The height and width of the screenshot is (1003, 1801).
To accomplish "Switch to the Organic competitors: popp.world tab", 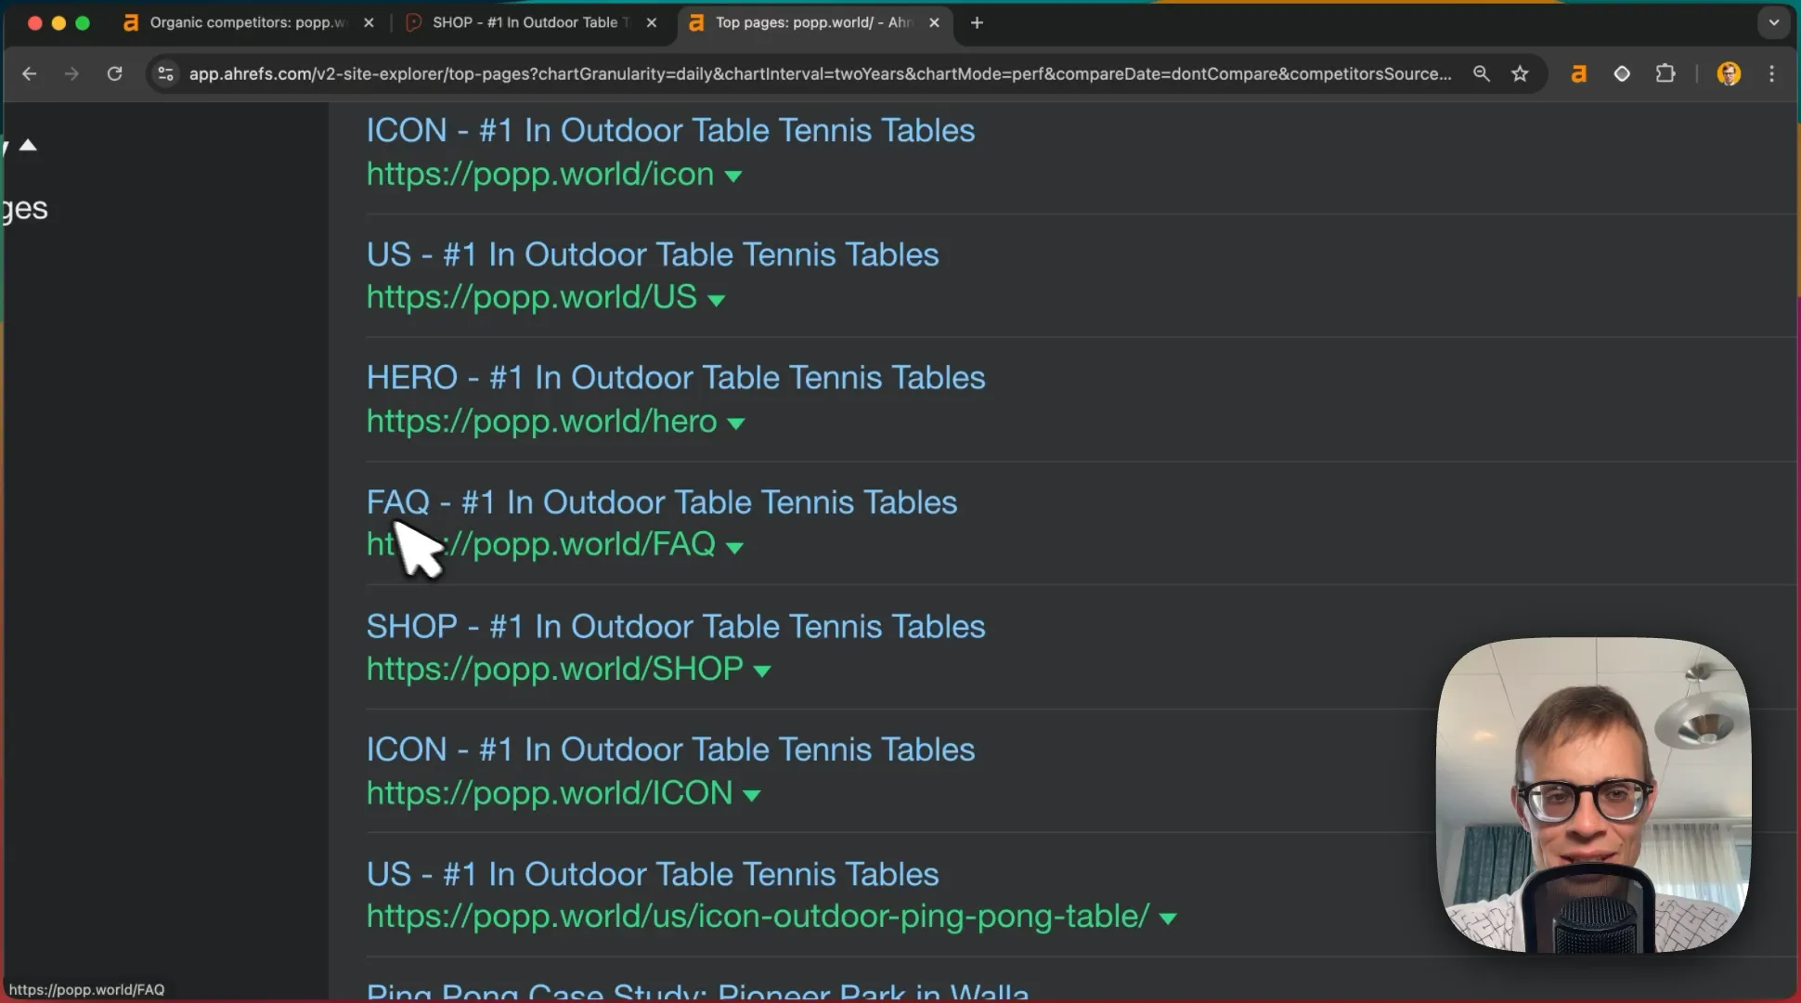I will 249,22.
